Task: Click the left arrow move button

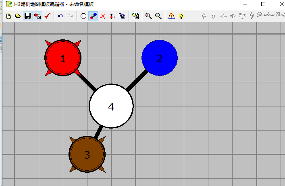Action: pos(223,16)
